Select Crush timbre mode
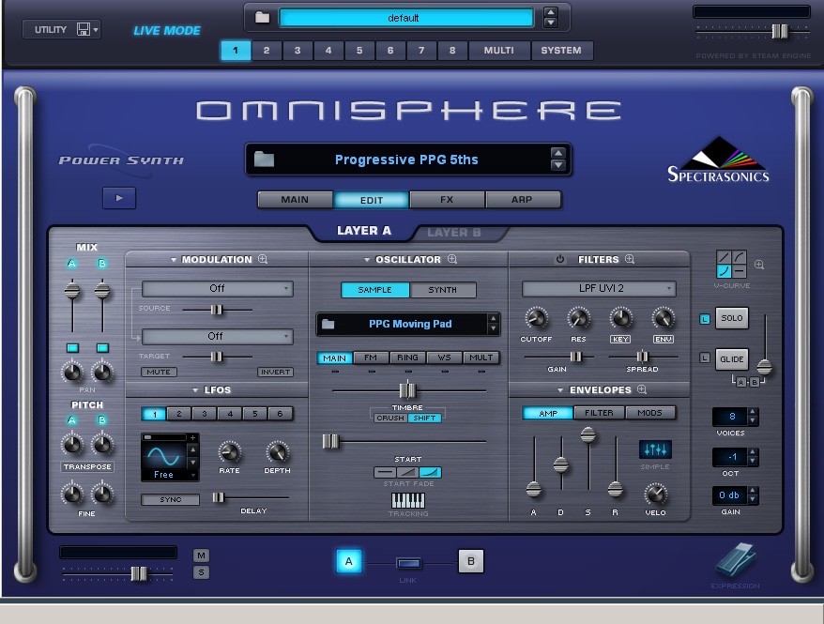This screenshot has height=624, width=824. click(389, 419)
